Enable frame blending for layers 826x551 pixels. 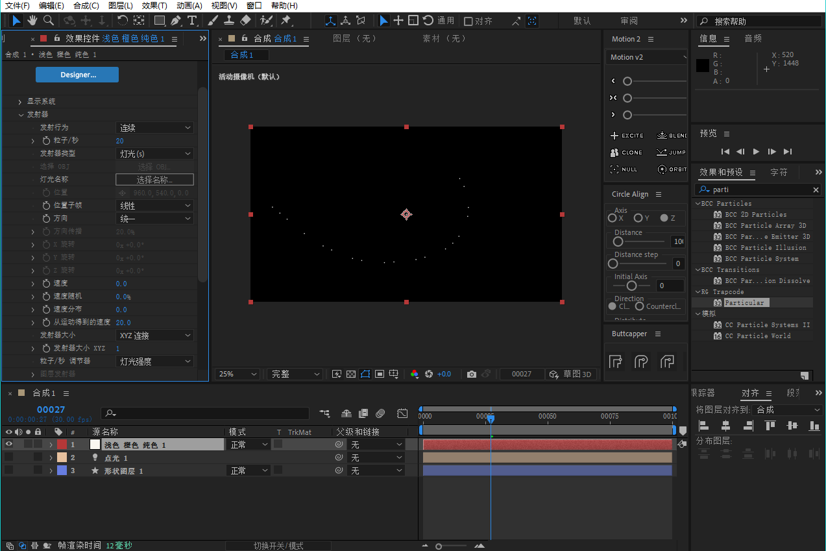[363, 413]
